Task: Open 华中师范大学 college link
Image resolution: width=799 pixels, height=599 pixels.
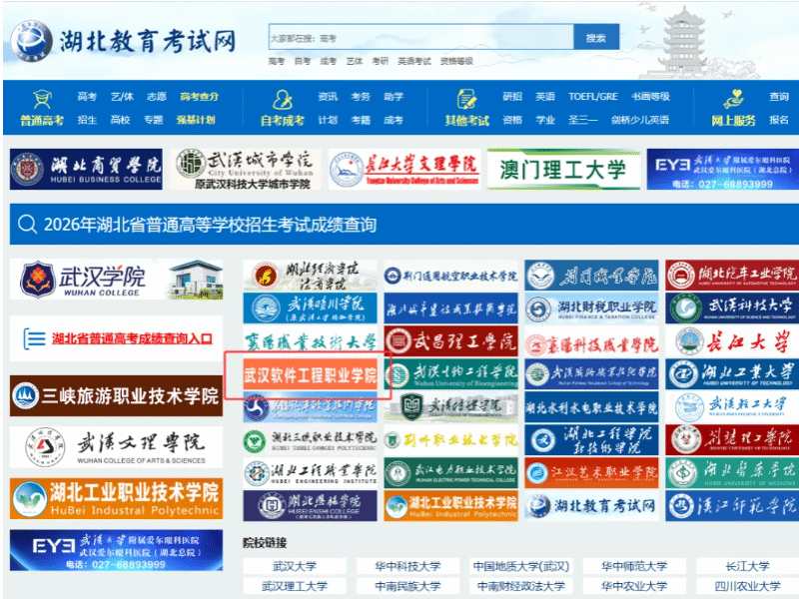Action: click(x=634, y=566)
